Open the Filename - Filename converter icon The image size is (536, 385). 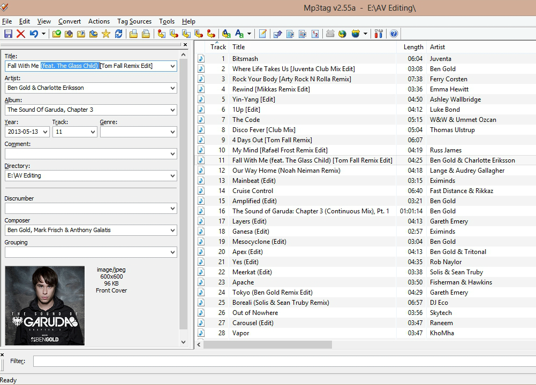pos(212,34)
